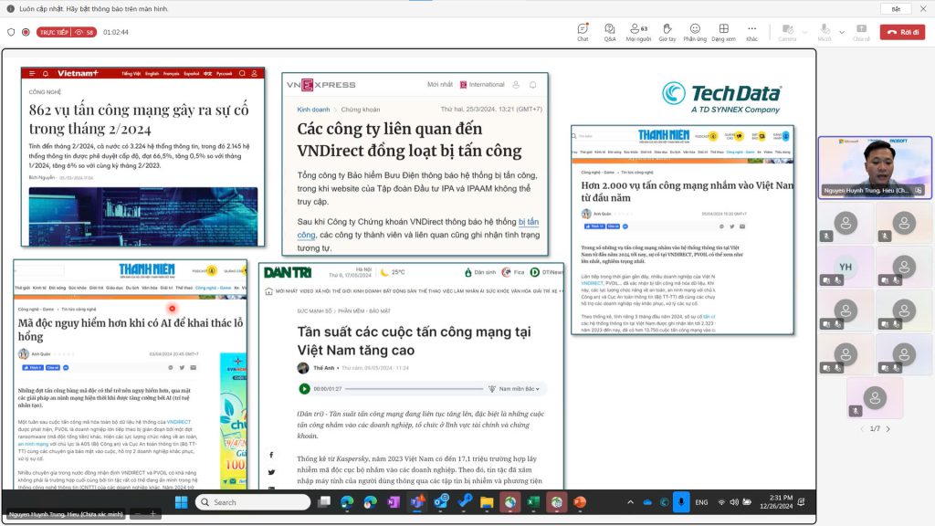The width and height of the screenshot is (935, 526).
Task: Open the VnExpress International link
Action: pos(482,85)
